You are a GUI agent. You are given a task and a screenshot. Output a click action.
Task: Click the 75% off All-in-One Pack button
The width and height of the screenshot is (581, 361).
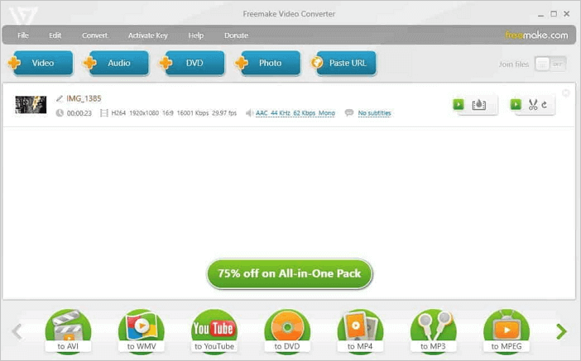[x=290, y=273]
